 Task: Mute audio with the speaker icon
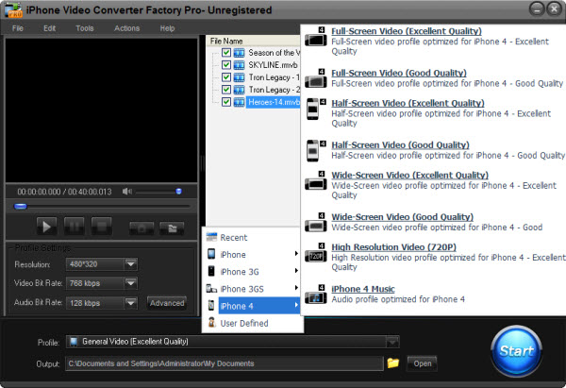point(127,192)
